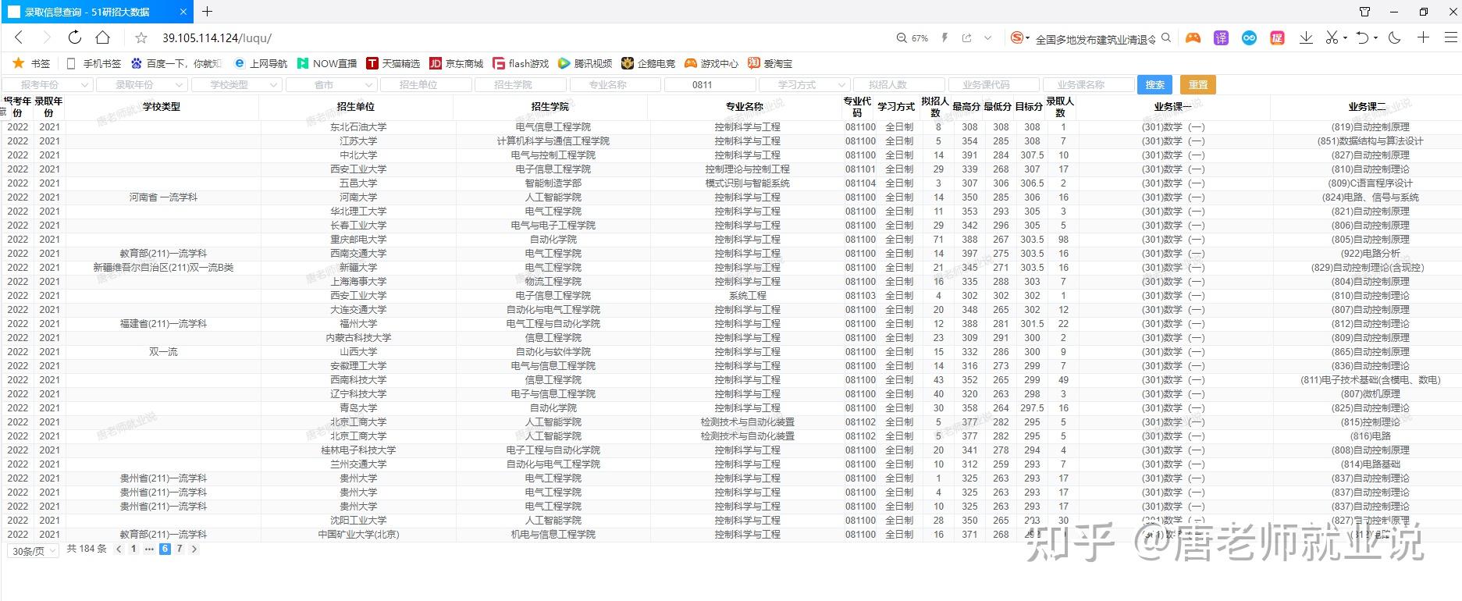1462x601 pixels.
Task: Select the scissors screenshot tool
Action: 1332,37
